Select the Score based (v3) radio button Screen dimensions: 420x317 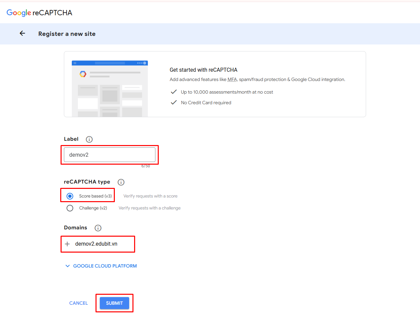coord(70,196)
